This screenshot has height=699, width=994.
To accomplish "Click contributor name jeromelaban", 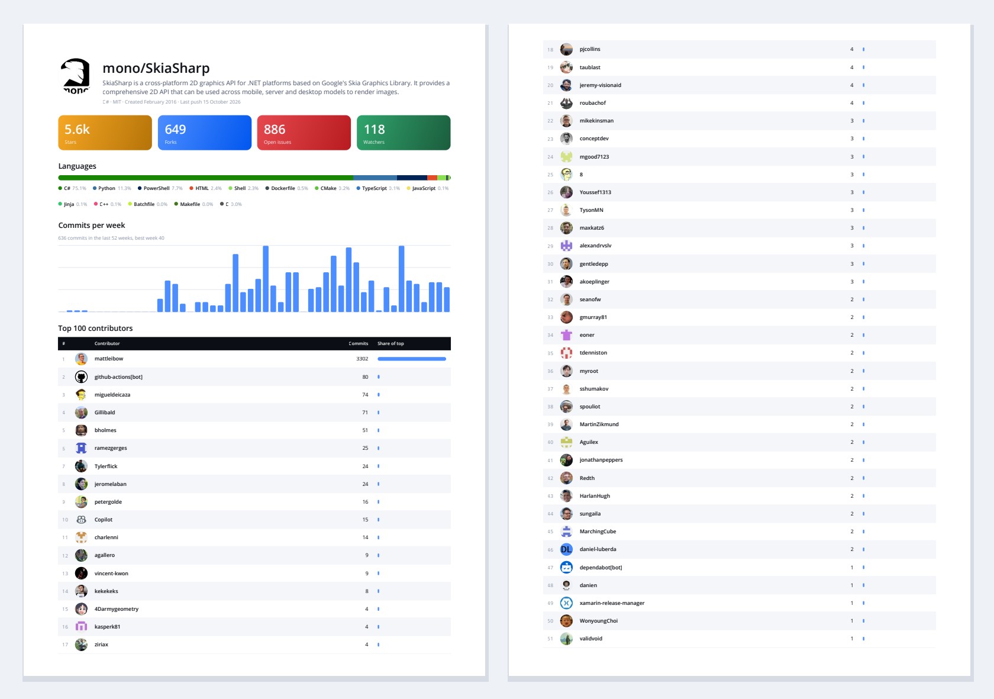I will (x=111, y=484).
